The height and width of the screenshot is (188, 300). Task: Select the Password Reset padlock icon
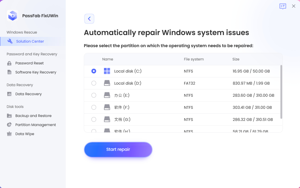coord(10,63)
